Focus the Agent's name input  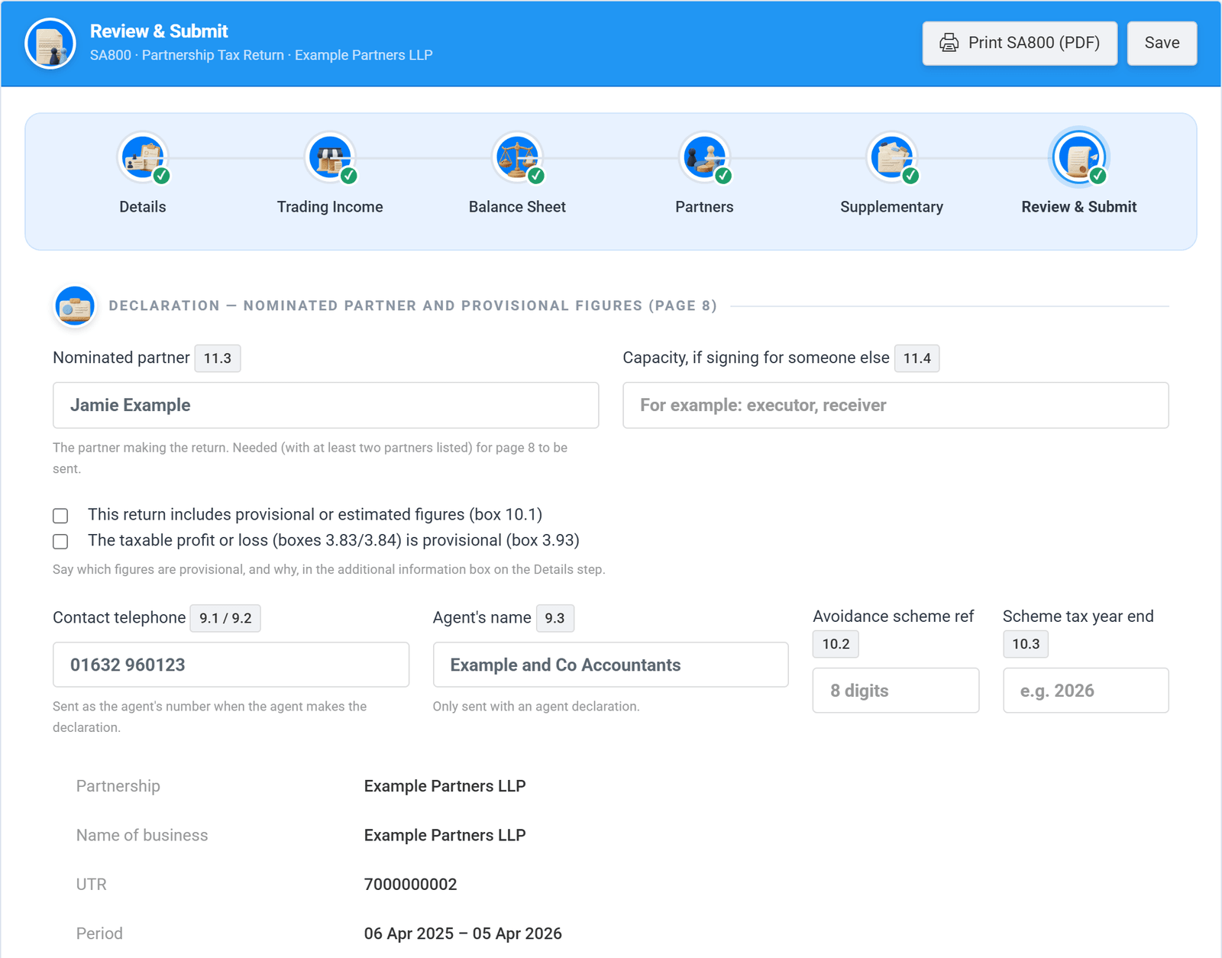[x=610, y=665]
